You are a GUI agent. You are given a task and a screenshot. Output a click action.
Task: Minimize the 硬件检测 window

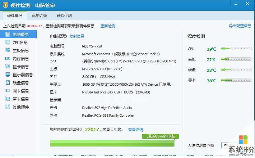(x=236, y=4)
